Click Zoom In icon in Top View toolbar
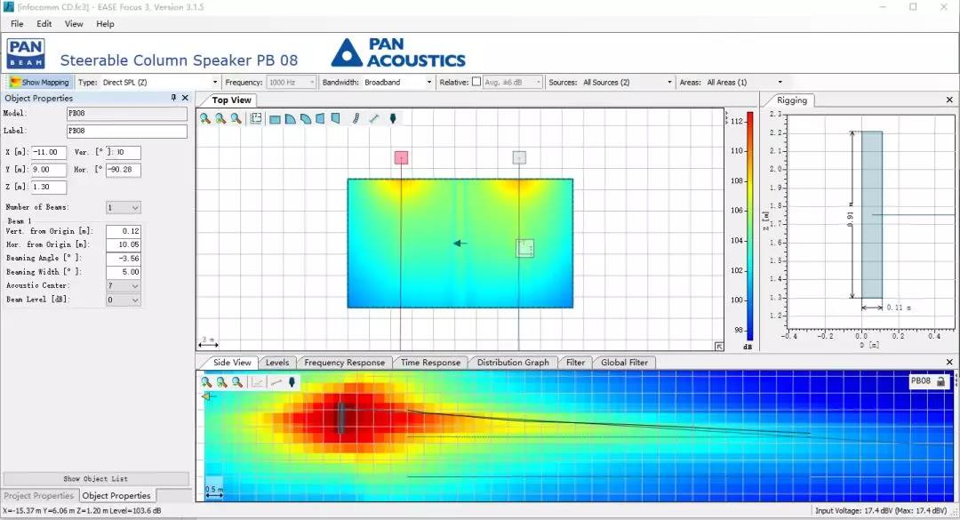This screenshot has width=960, height=520. click(205, 118)
